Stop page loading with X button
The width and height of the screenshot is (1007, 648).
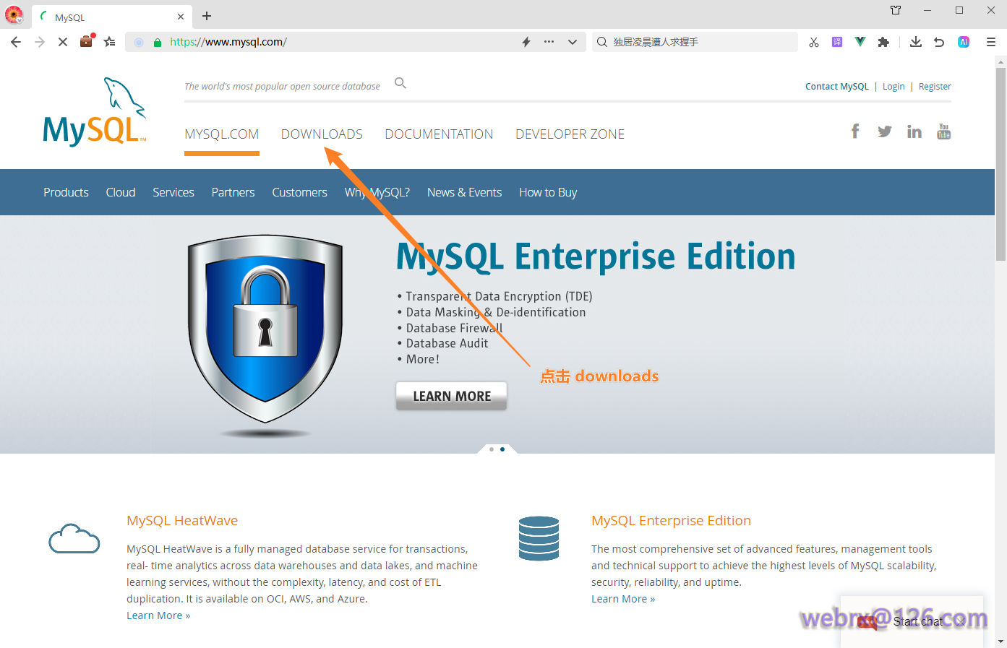pos(63,42)
